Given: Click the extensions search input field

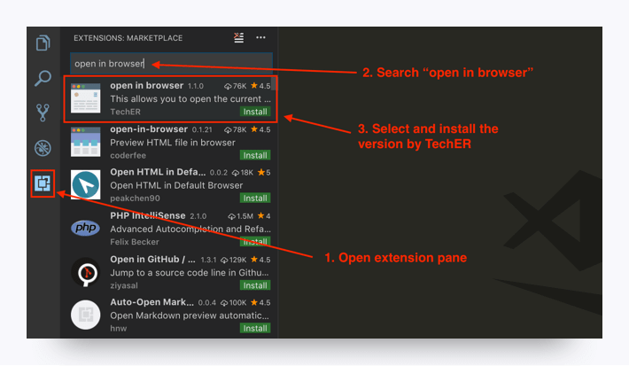Looking at the screenshot, I should pos(171,64).
